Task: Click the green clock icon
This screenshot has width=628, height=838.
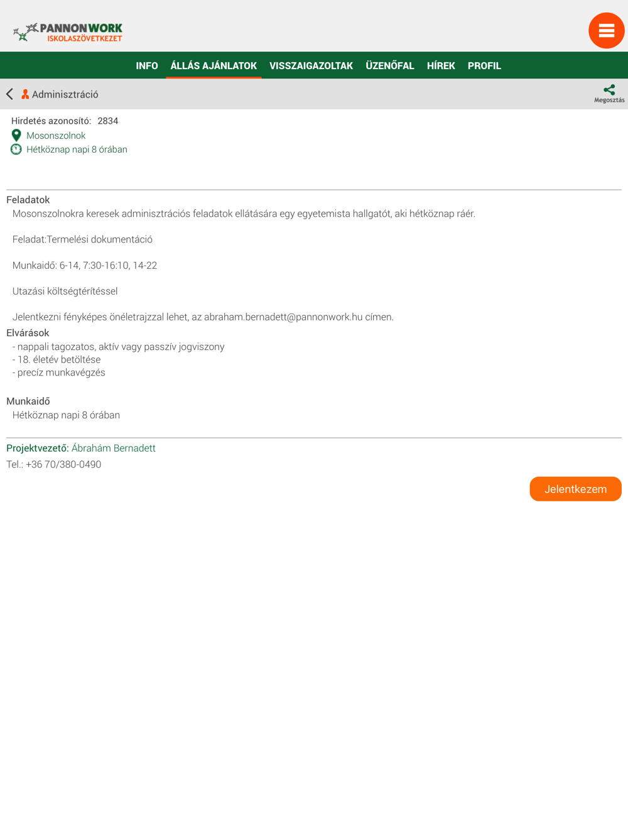Action: coord(16,150)
